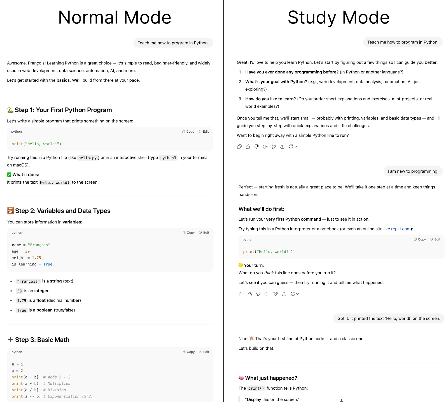448x402 pixels.
Task: Thumbs up the first Study Mode reply
Action: pos(248,147)
